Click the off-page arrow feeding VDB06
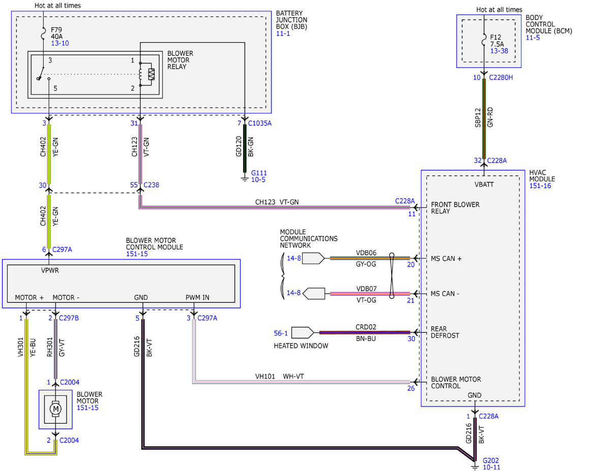 click(x=313, y=258)
